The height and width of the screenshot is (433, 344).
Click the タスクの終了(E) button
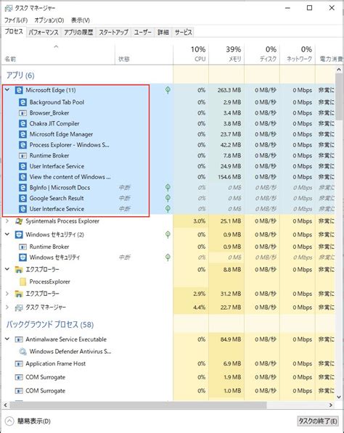tap(317, 421)
